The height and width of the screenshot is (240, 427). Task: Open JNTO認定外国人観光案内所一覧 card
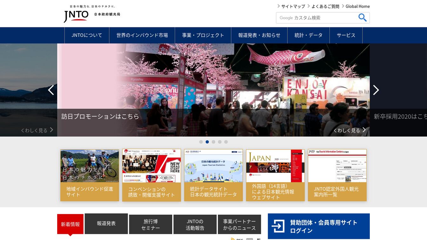click(x=337, y=175)
